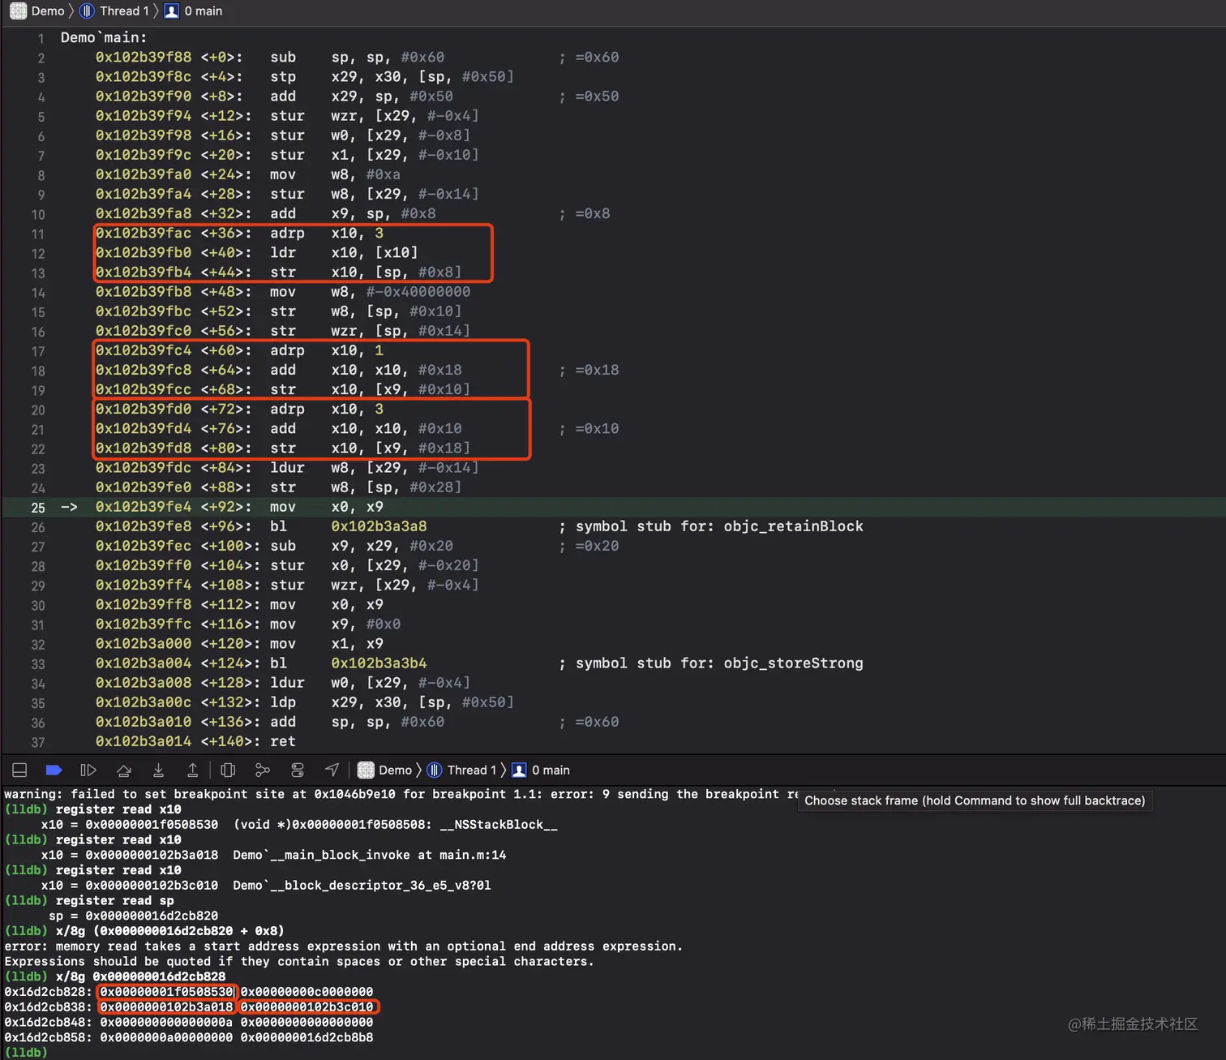Screen dimensions: 1226x1060
Task: Click line number 11 in gutter
Action: (38, 234)
